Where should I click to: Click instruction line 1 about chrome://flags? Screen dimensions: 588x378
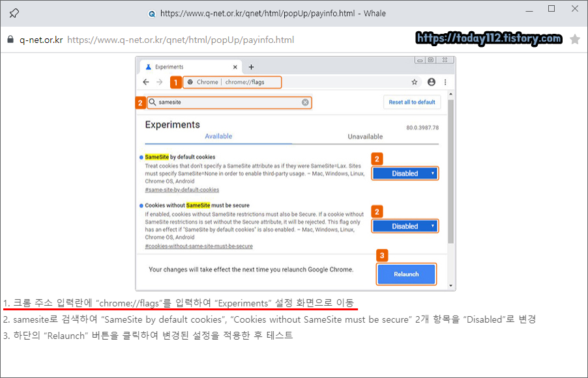coord(179,303)
